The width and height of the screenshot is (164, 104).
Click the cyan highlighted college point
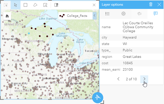click(x=29, y=33)
